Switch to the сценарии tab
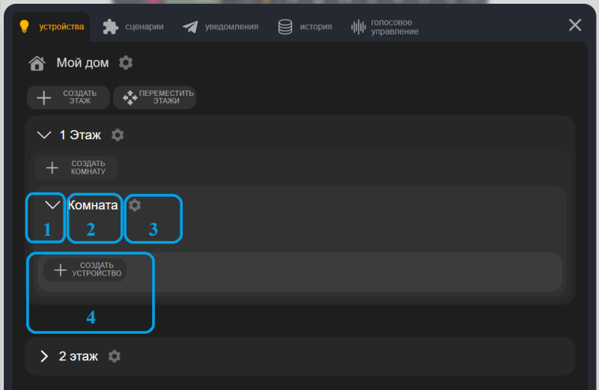Viewport: 599px width, 390px height. point(133,27)
